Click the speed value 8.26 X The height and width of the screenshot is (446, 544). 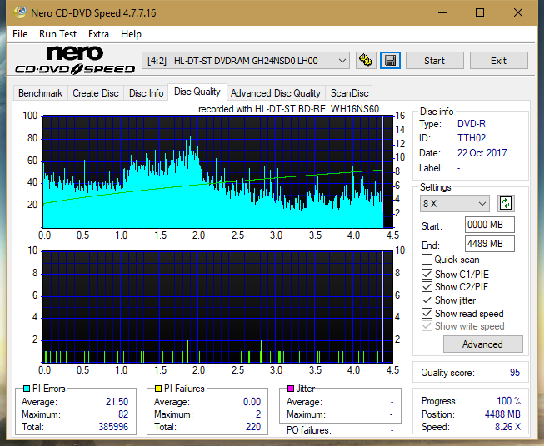pos(507,427)
